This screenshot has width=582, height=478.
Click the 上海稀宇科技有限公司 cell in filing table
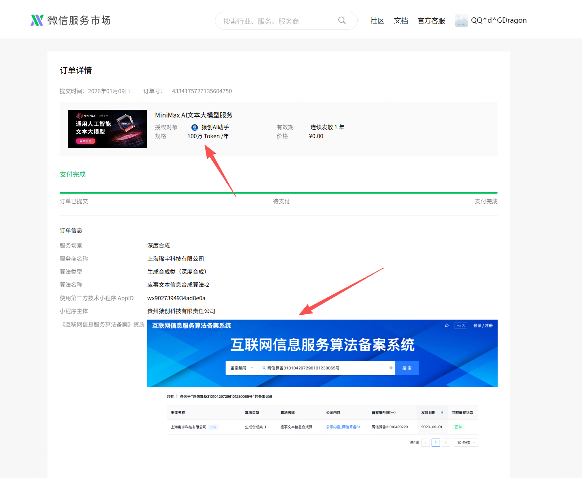[x=189, y=427]
